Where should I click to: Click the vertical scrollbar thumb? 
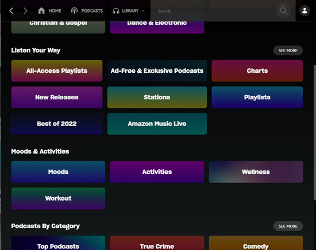click(315, 132)
